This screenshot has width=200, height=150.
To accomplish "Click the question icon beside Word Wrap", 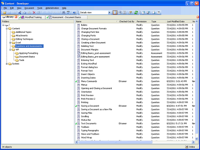I will coord(78,137).
